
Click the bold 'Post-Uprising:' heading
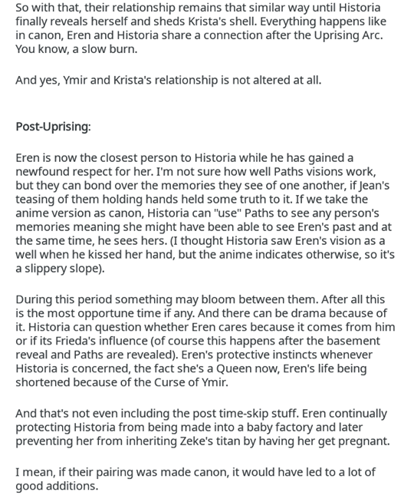tap(53, 127)
